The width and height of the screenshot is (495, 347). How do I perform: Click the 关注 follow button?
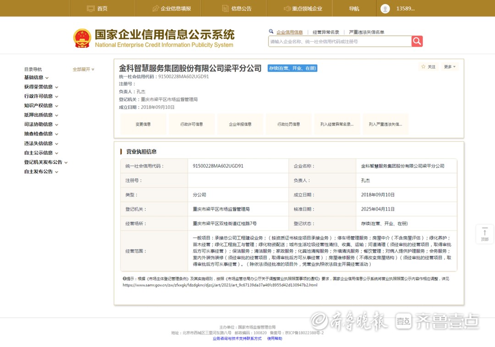point(429,67)
